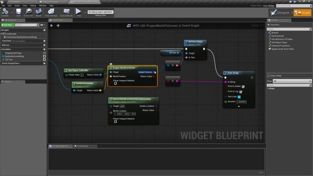This screenshot has width=313, height=176.
Task: Toggle the Print to Screen checkbox
Action: 243,87
